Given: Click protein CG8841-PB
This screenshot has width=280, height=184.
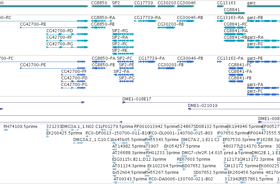Looking at the screenshot, I should click(236, 81).
